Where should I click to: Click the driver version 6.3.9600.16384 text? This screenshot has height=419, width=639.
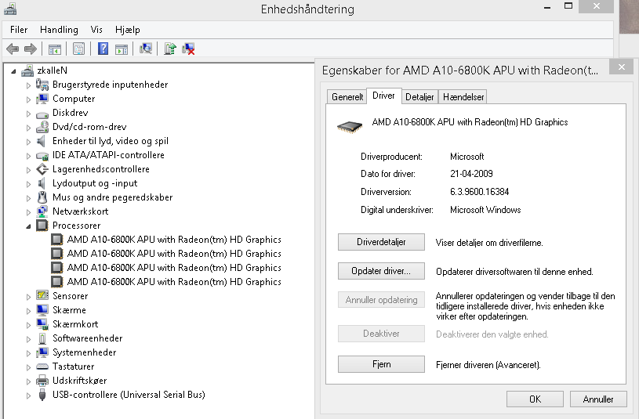point(479,192)
